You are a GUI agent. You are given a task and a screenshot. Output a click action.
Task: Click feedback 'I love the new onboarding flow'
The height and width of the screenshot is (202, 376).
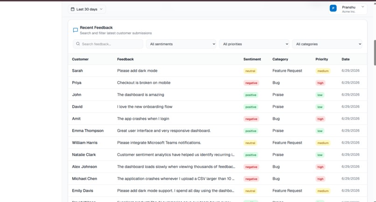coord(145,107)
